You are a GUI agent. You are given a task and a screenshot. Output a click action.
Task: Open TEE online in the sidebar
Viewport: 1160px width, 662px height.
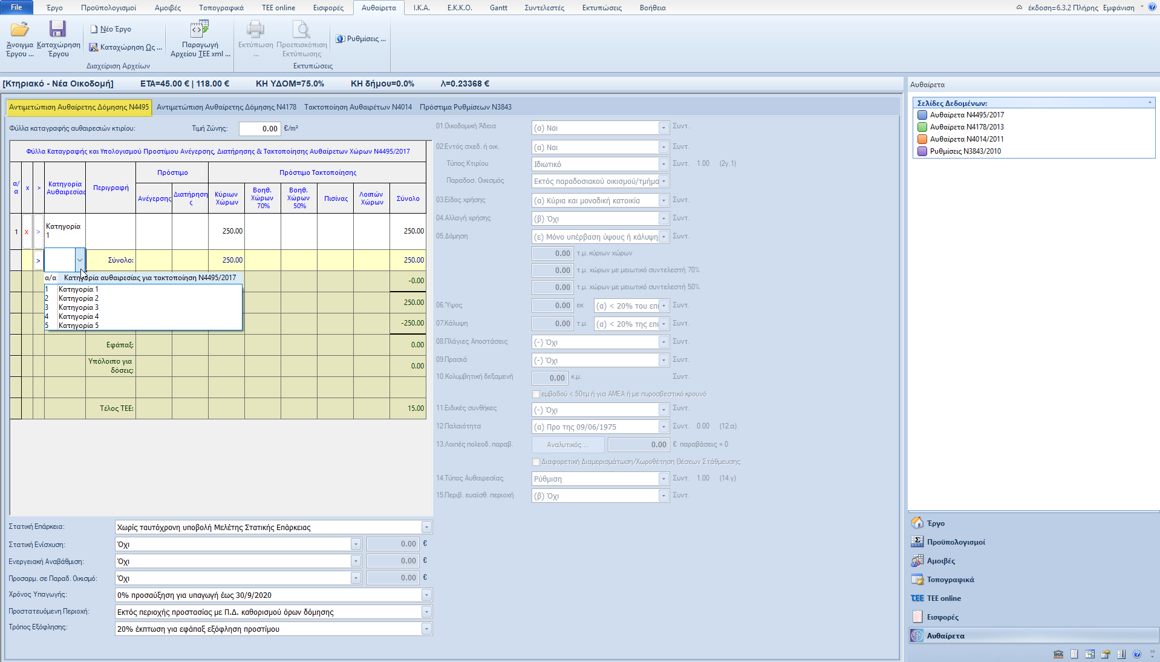(943, 598)
